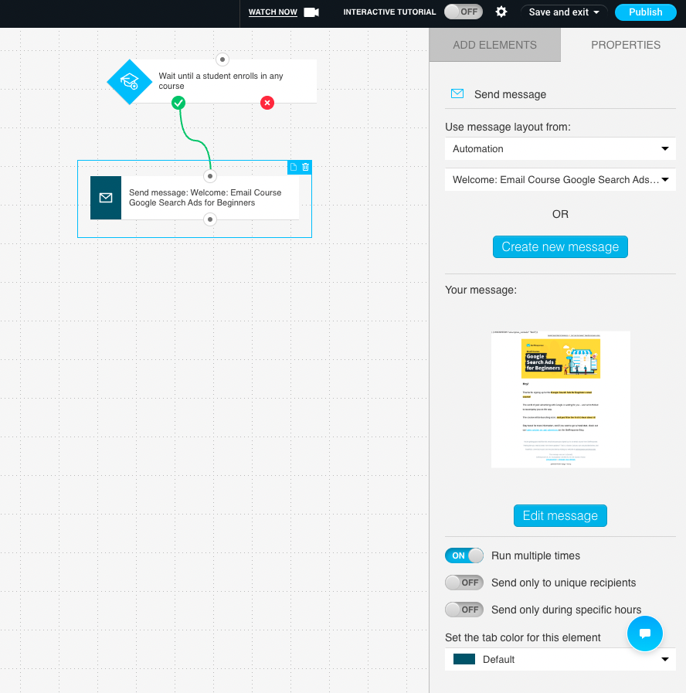The width and height of the screenshot is (686, 693).
Task: Disable Run multiple times
Action: click(464, 555)
